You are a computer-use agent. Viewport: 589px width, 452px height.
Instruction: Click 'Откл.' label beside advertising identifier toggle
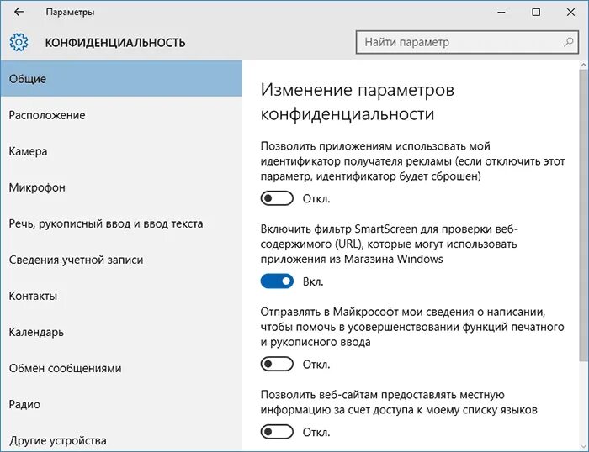pos(316,198)
